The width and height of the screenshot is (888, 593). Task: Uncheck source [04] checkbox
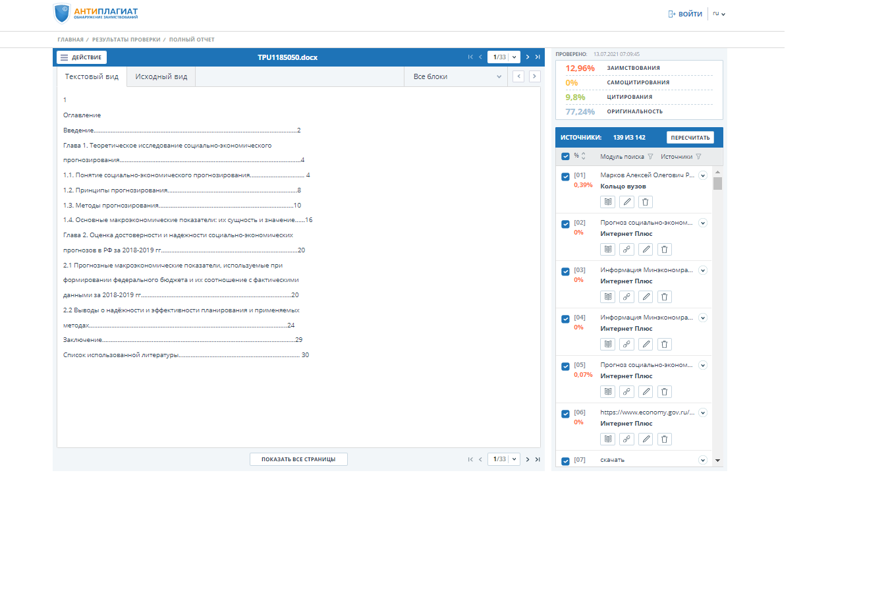(565, 319)
